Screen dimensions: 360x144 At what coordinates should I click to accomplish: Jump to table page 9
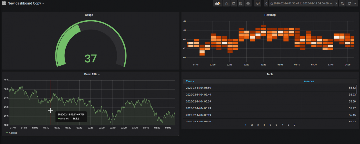pos(294,125)
